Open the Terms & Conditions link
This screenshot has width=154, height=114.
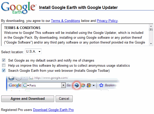tap(66, 21)
